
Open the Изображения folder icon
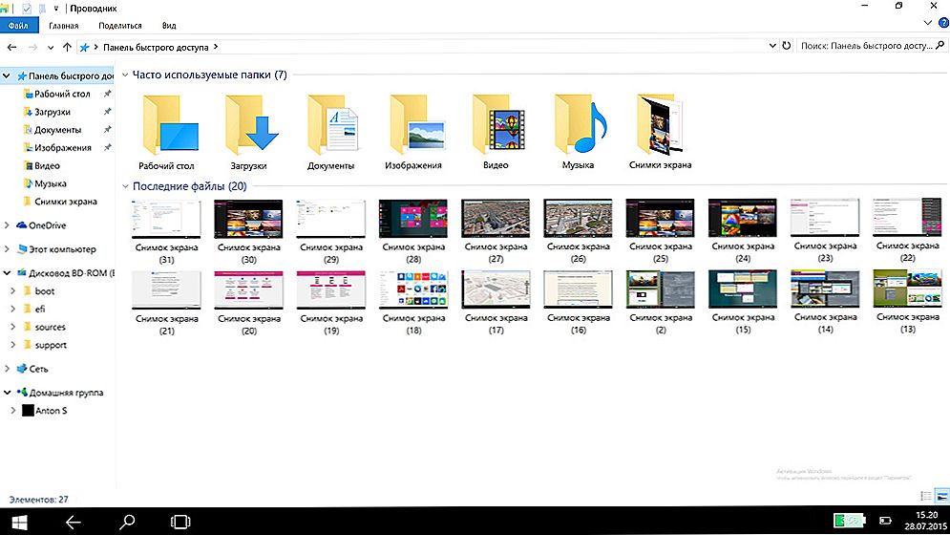pyautogui.click(x=416, y=125)
